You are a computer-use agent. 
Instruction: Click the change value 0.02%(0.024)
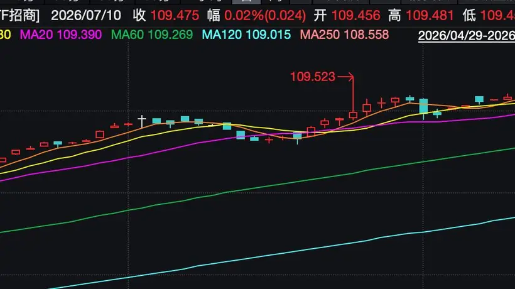pyautogui.click(x=265, y=16)
